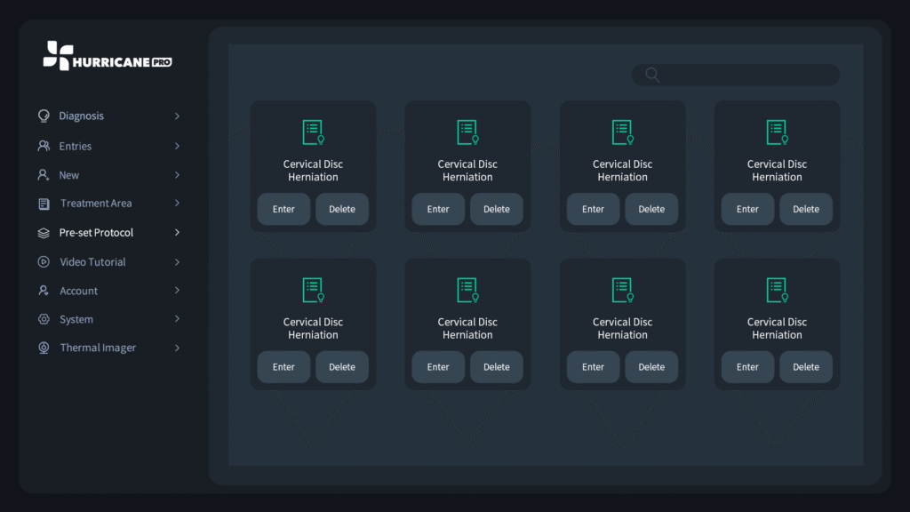
Task: Expand the Diagnosis chevron arrow
Action: pos(177,116)
